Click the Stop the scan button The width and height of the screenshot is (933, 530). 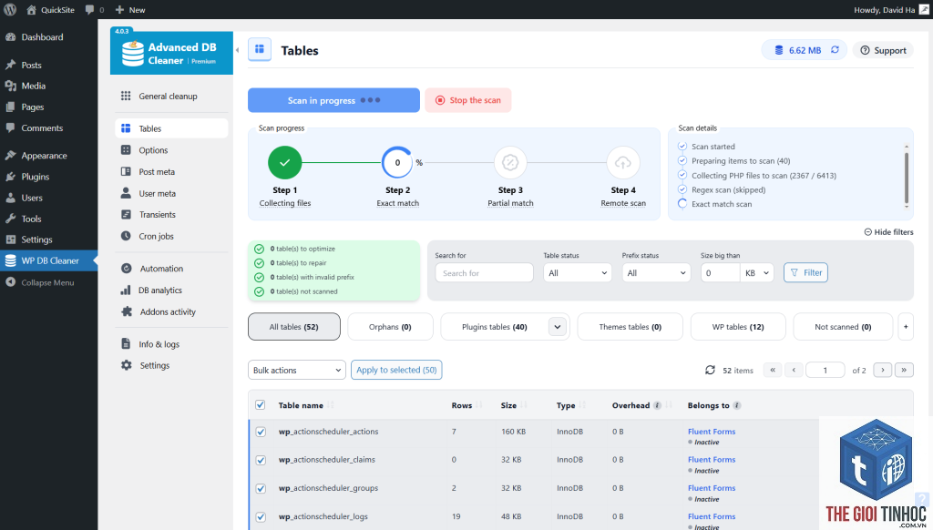[x=467, y=100]
